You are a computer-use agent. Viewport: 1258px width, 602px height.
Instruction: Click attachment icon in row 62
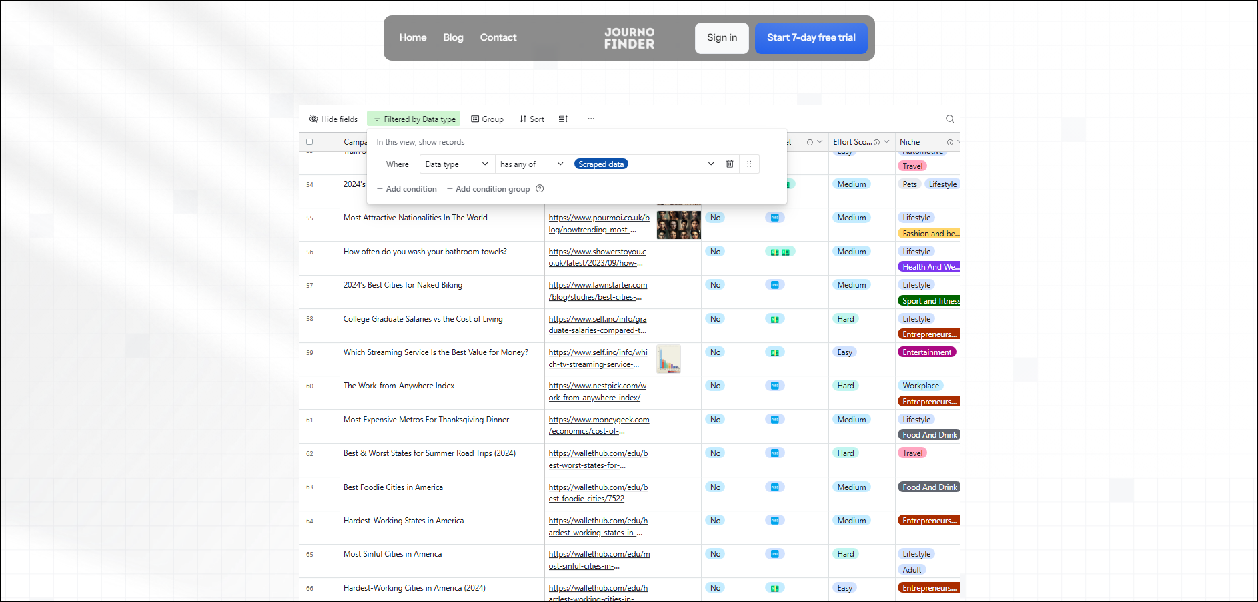[775, 453]
